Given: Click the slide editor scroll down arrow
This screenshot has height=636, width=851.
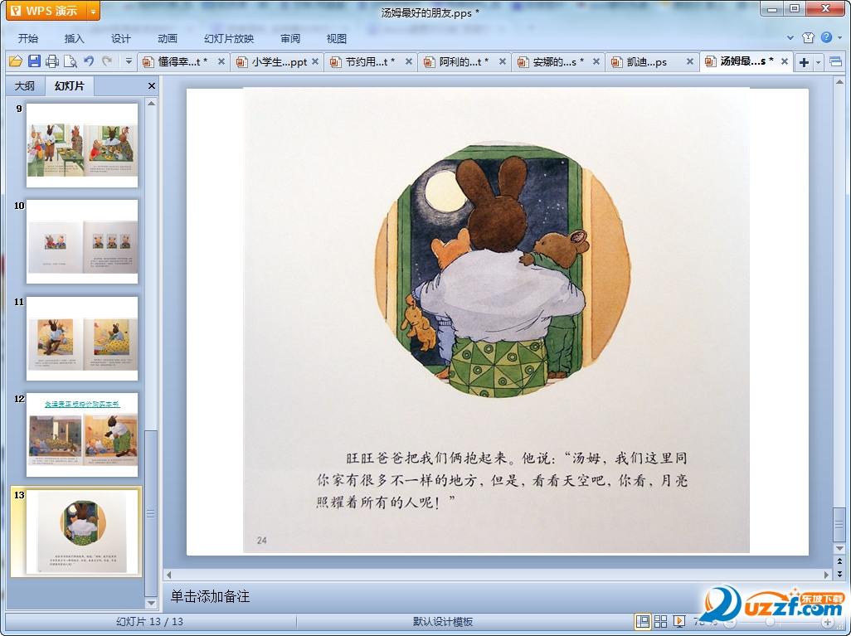Looking at the screenshot, I should point(839,549).
